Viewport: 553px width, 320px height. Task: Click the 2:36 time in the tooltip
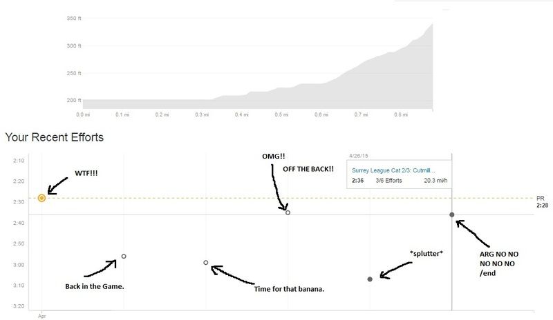point(357,180)
